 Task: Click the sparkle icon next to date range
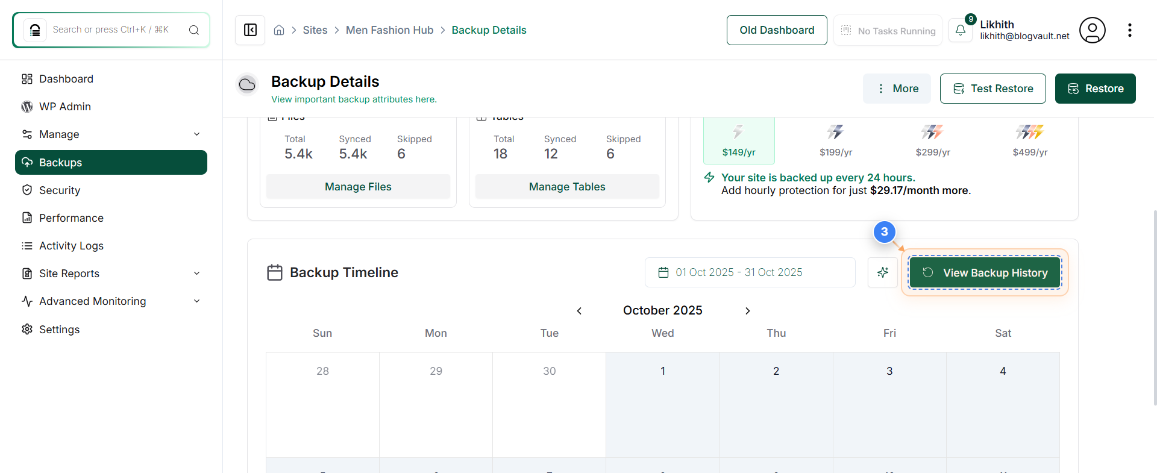point(883,272)
